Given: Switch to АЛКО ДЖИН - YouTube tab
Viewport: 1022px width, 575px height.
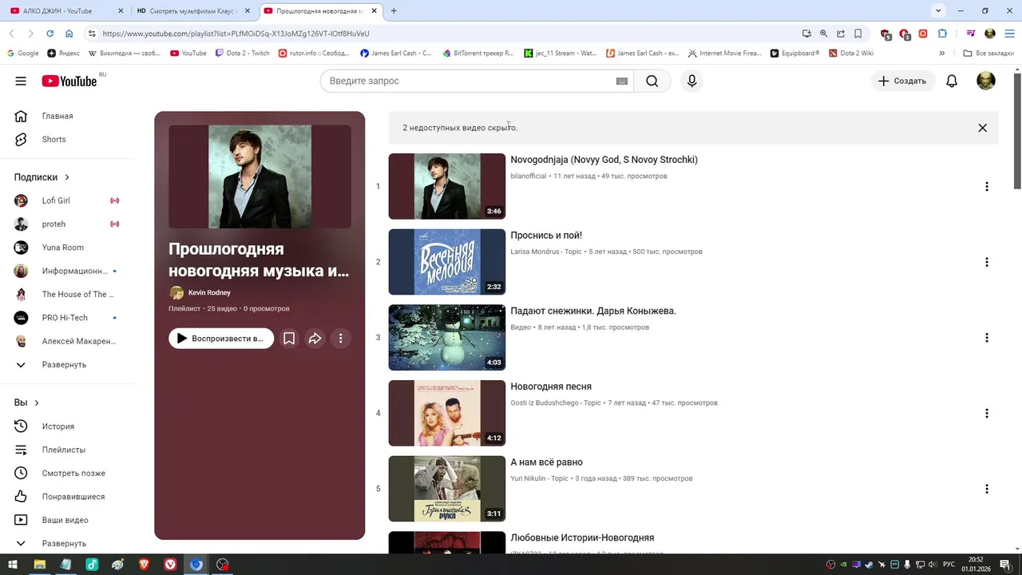Looking at the screenshot, I should click(x=65, y=10).
